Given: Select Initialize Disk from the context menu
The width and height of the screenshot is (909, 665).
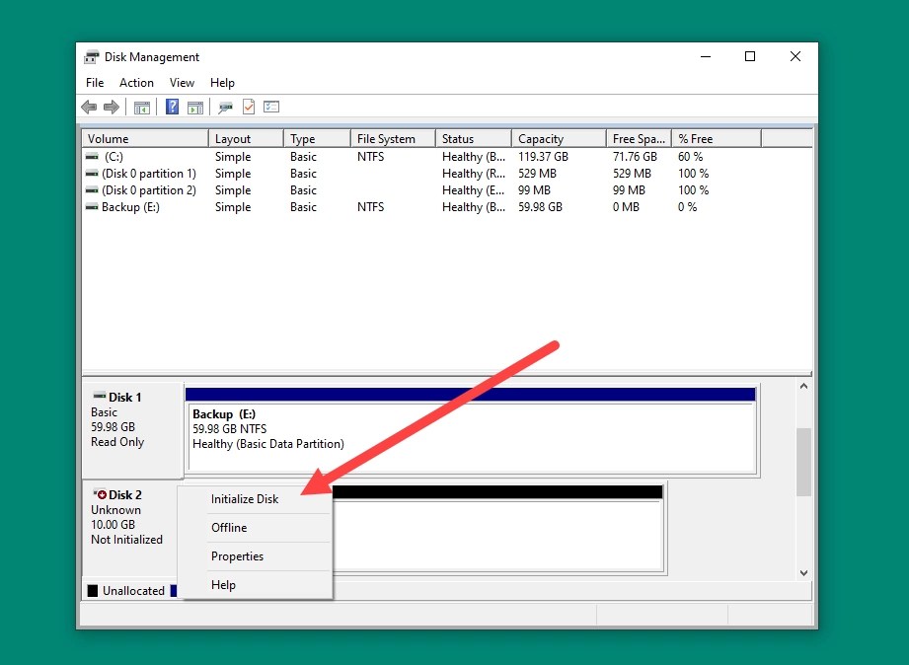Looking at the screenshot, I should tap(245, 498).
